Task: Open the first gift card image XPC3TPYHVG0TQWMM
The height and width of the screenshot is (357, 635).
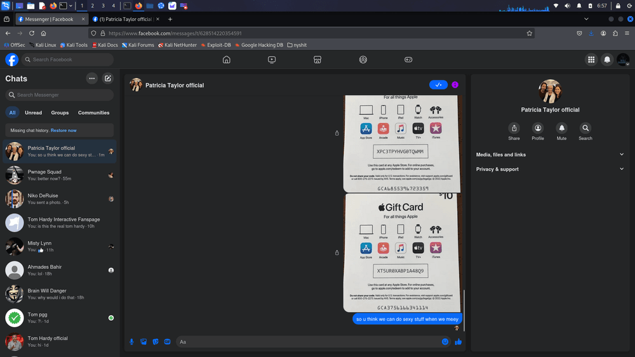Action: click(402, 144)
